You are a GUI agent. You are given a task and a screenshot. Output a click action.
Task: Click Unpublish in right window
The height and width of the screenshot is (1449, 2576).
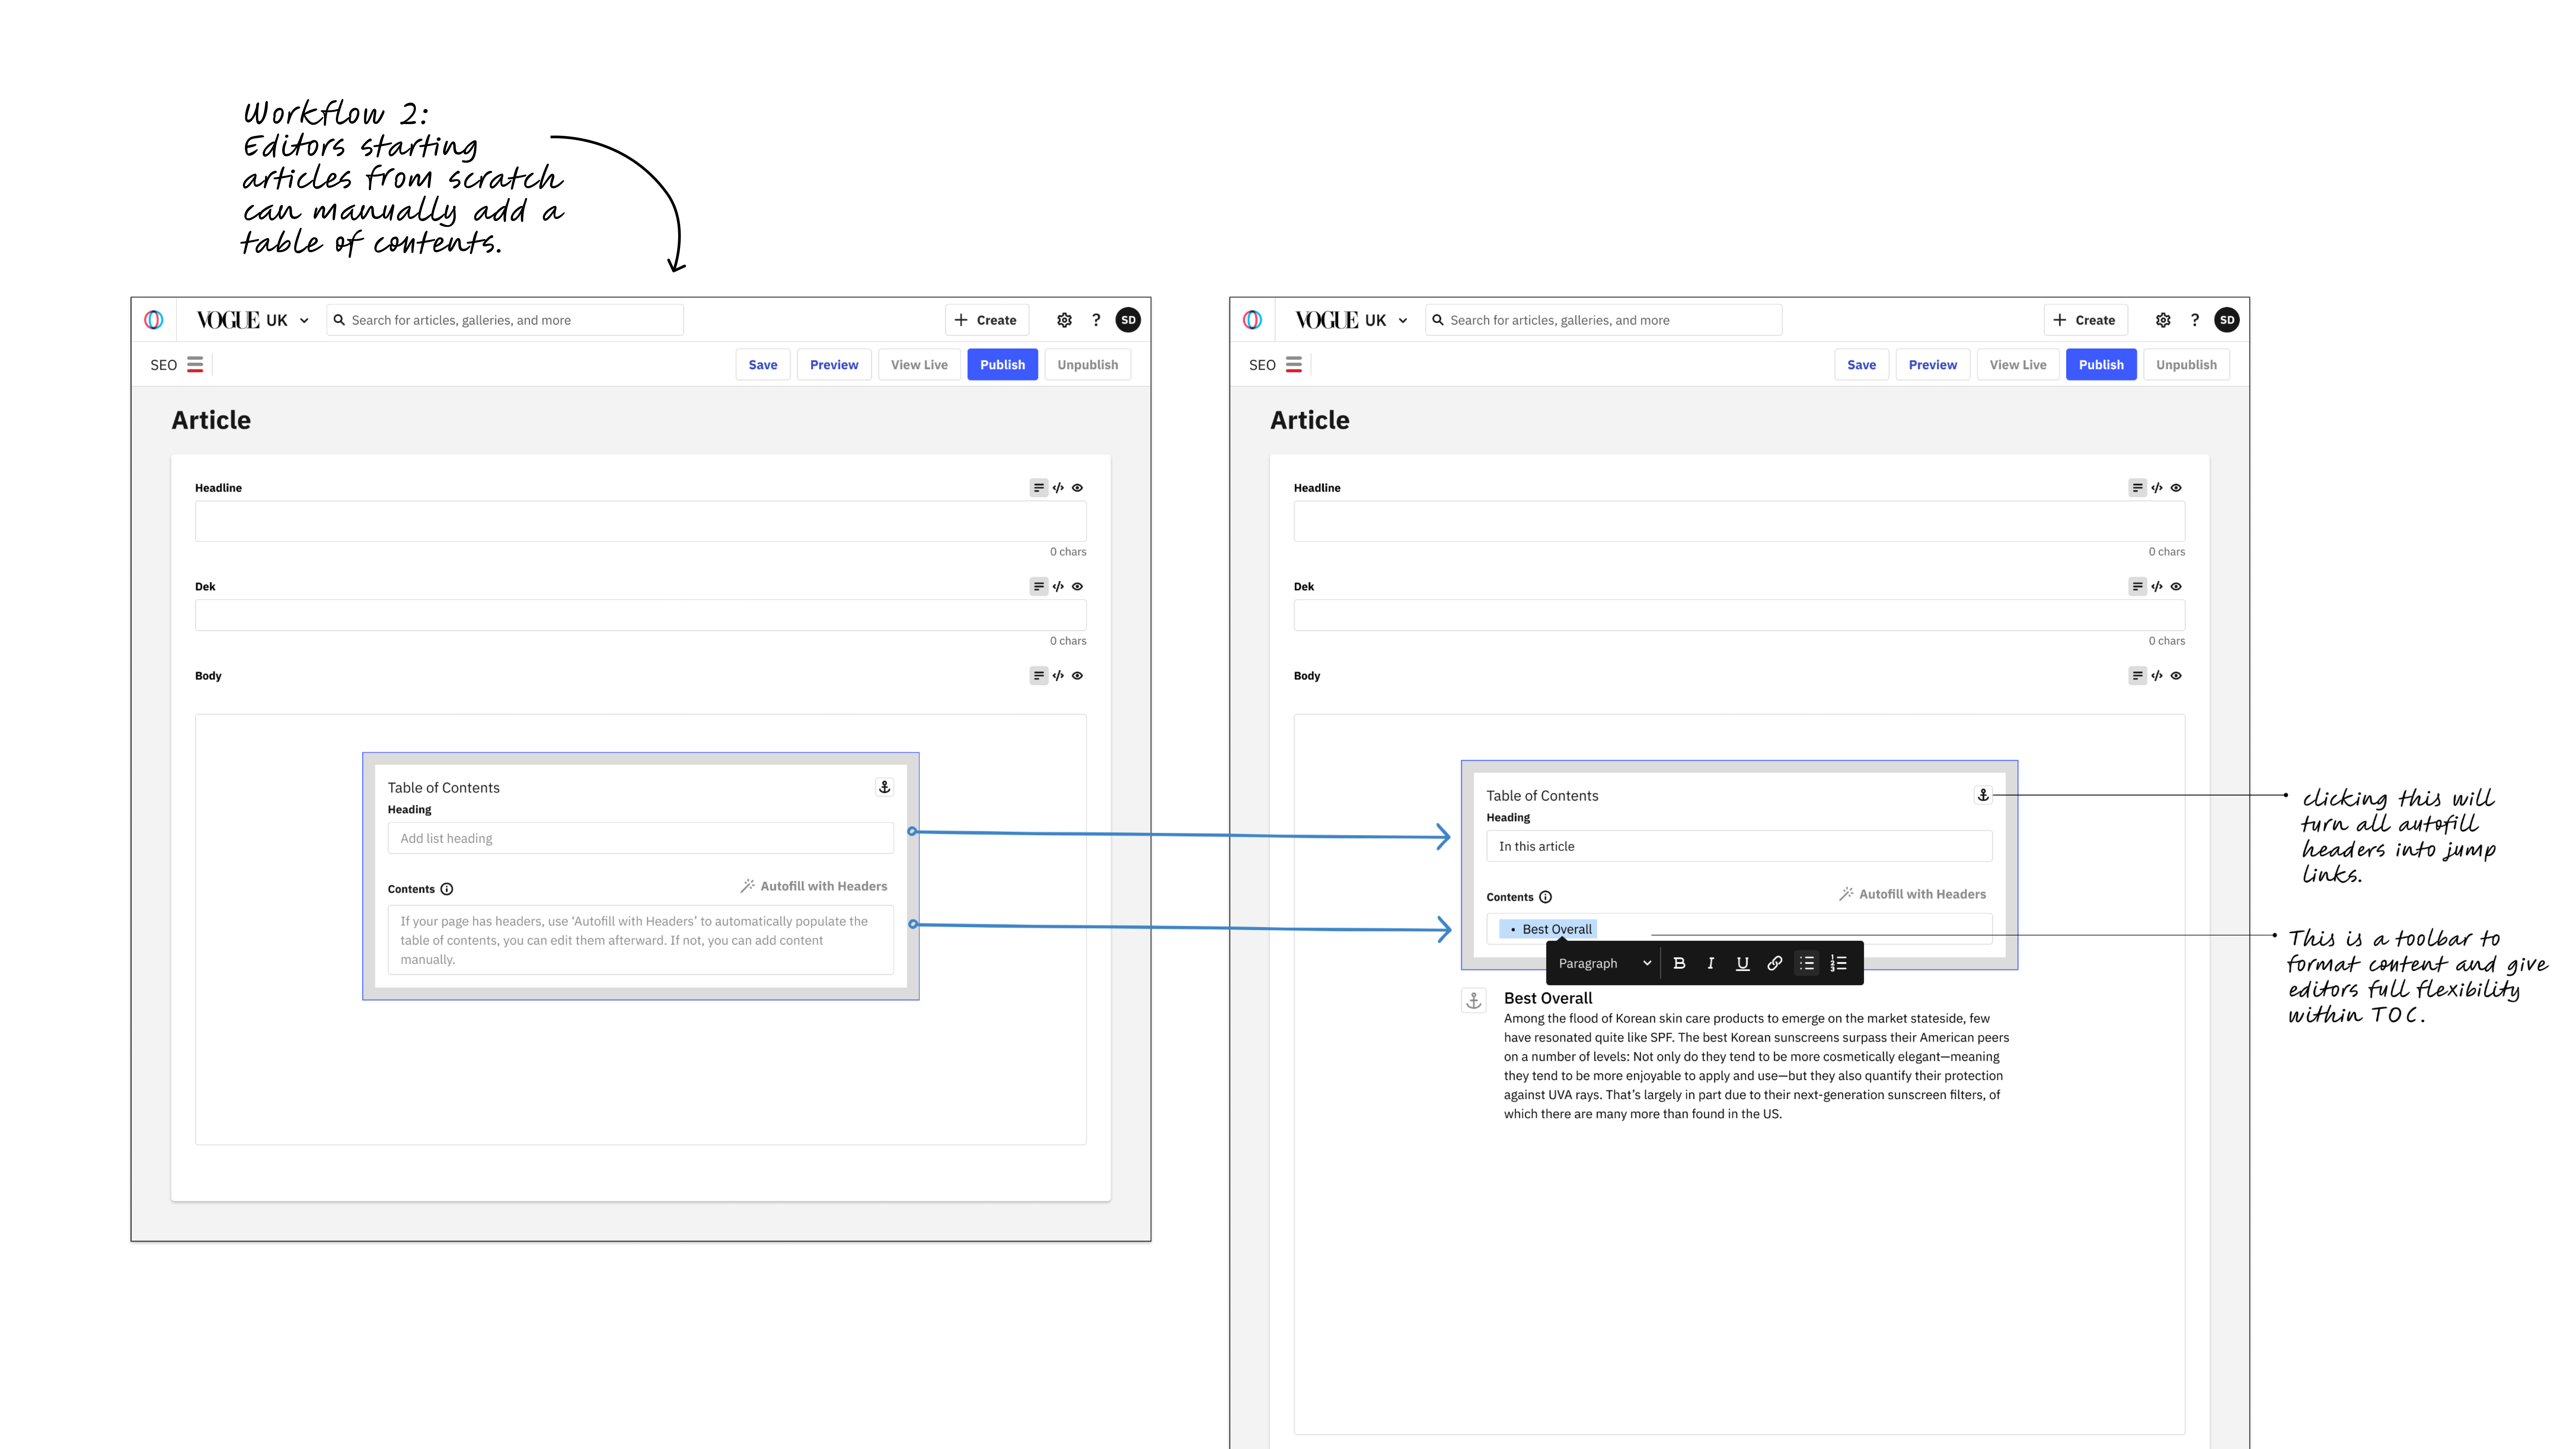(2187, 365)
